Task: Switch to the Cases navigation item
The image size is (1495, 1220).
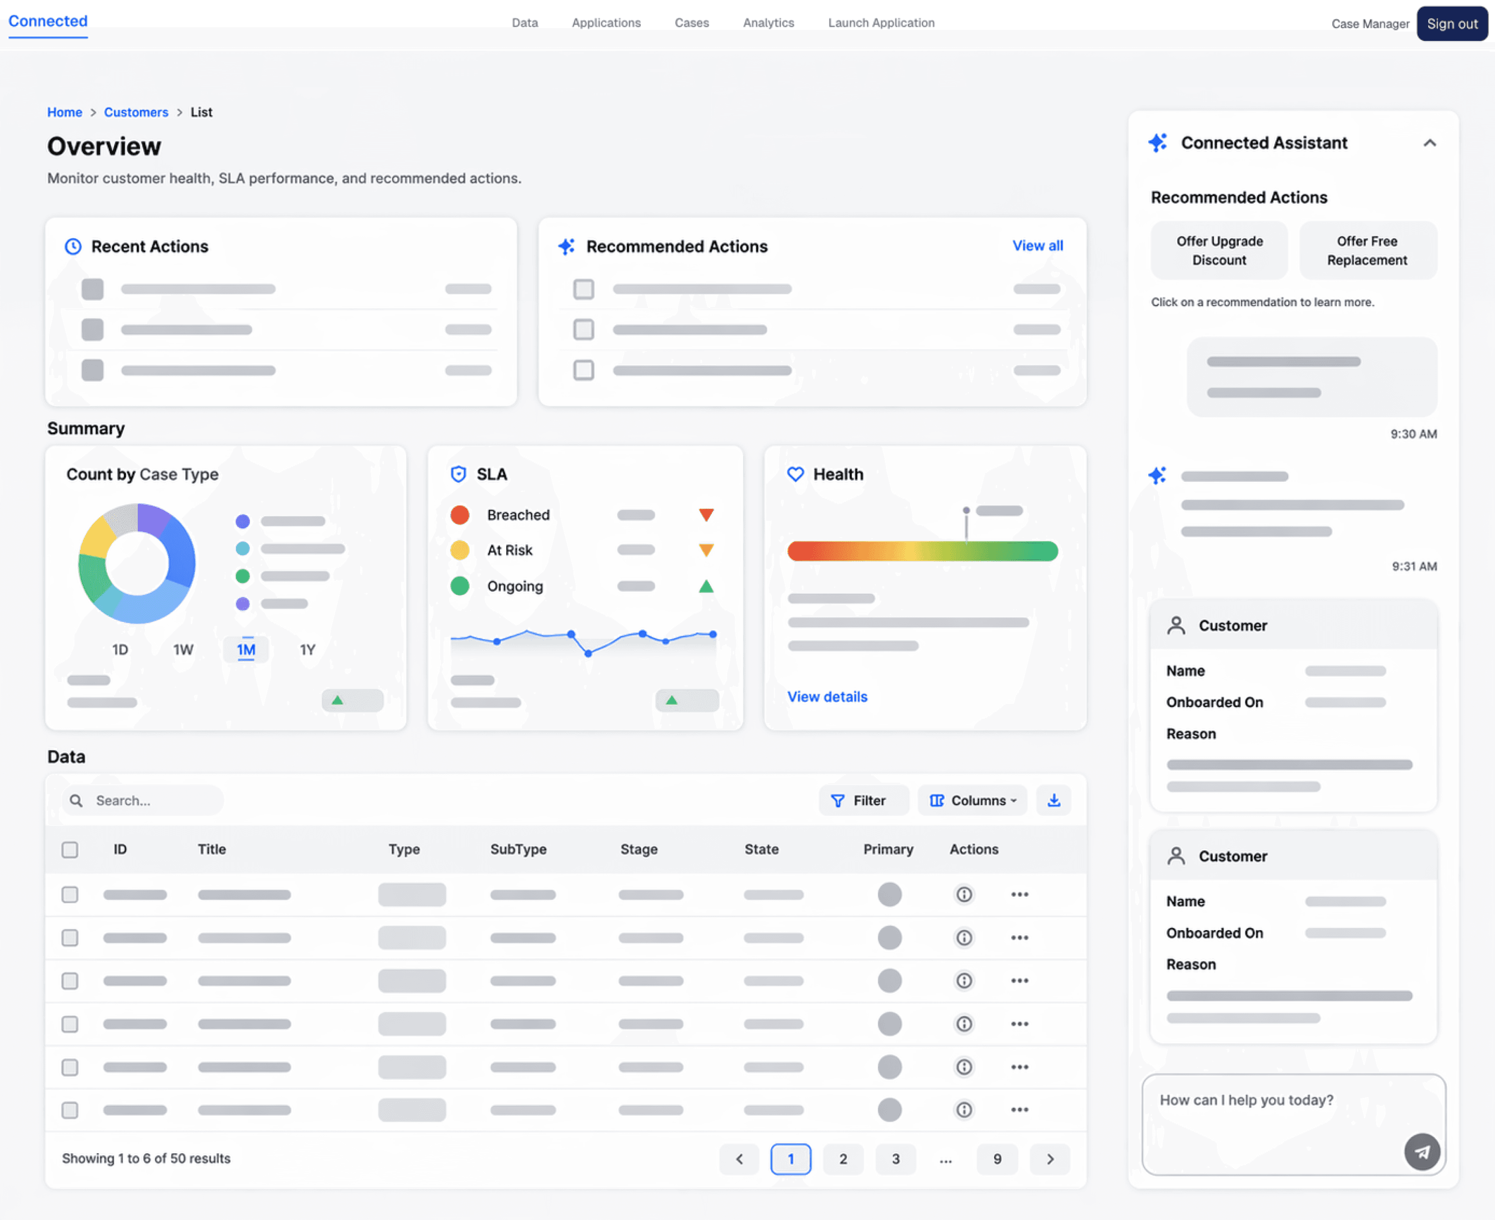Action: pyautogui.click(x=692, y=22)
